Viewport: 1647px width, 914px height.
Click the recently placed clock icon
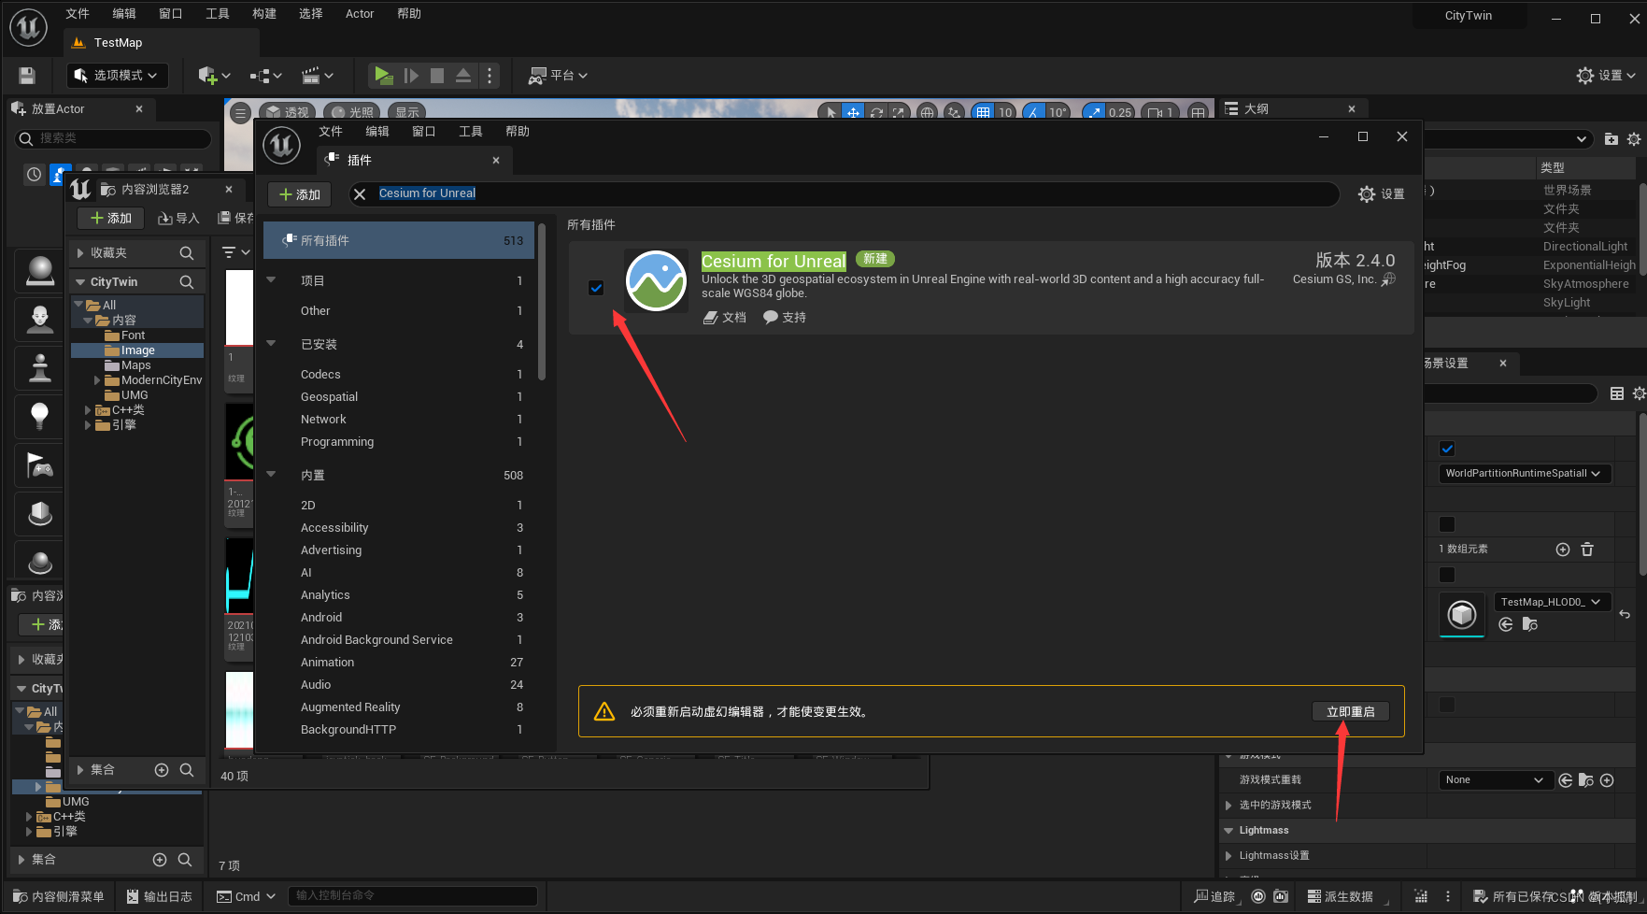(34, 175)
